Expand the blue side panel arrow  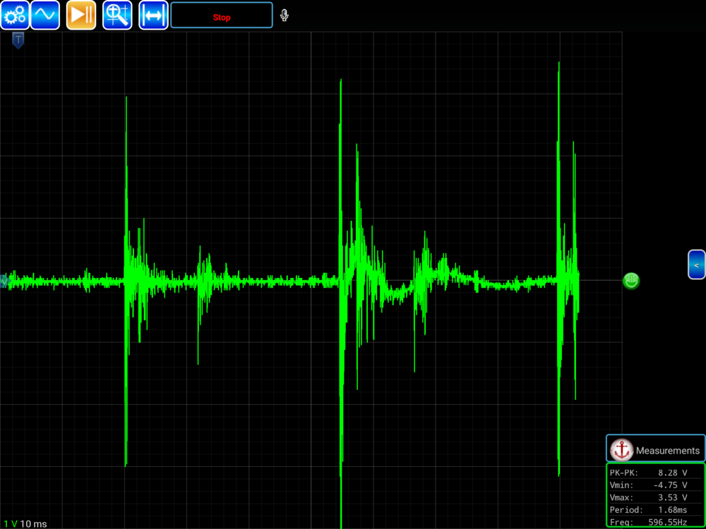coord(696,264)
